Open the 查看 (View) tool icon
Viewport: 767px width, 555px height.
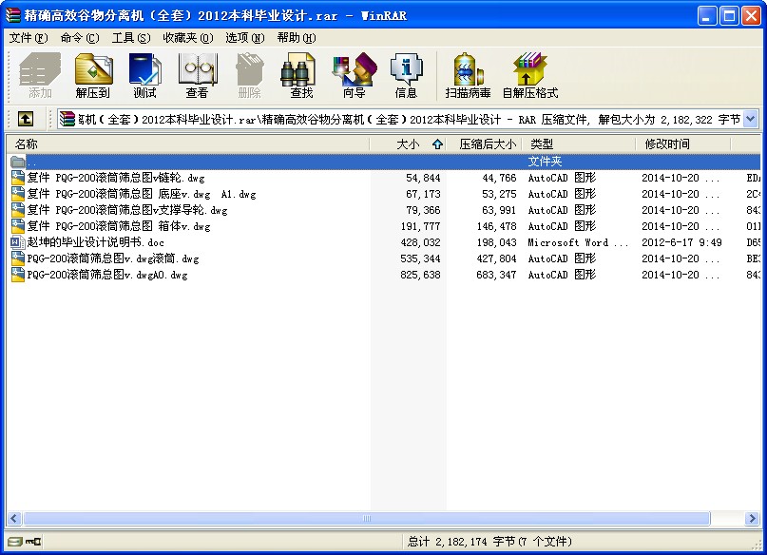tap(197, 73)
